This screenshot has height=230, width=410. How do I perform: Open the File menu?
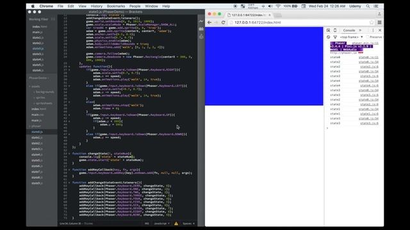[60, 6]
